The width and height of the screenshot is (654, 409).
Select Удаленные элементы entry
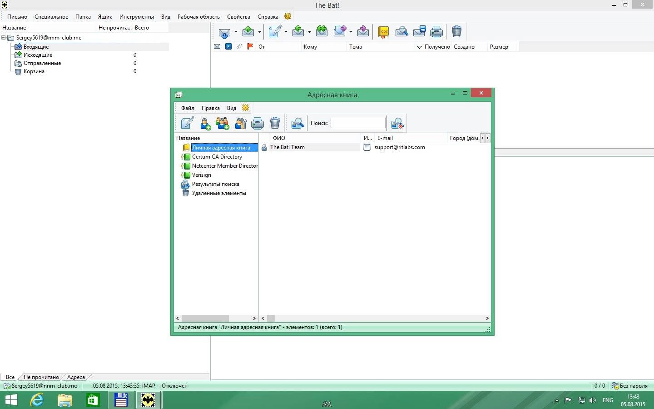[219, 193]
